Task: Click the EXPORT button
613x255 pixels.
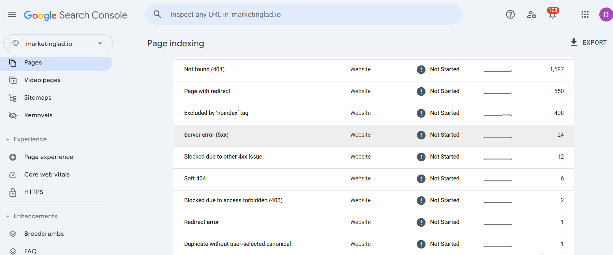Action: click(x=589, y=42)
